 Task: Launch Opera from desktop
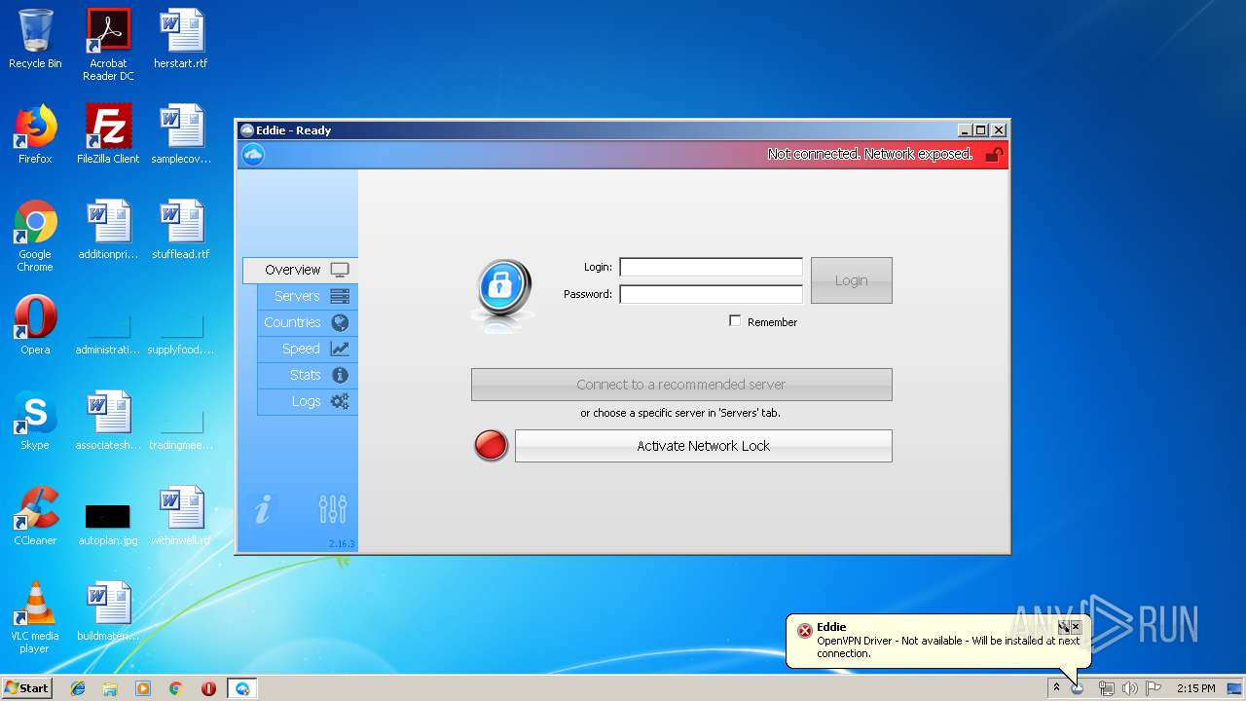click(35, 325)
